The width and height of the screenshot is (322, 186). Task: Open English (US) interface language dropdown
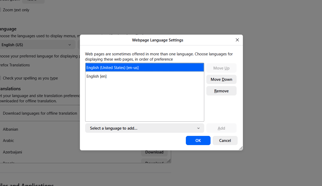[x=38, y=45]
